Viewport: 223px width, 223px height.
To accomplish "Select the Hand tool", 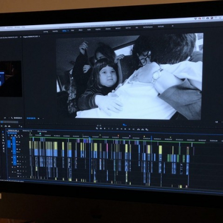I will pos(3,148).
